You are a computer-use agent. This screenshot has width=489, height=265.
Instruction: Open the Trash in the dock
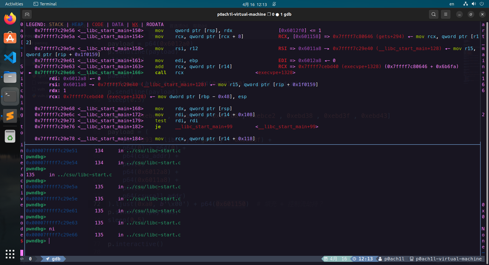coord(10,136)
